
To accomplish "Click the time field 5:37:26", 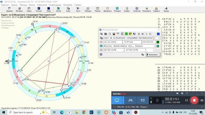I will [132, 42].
